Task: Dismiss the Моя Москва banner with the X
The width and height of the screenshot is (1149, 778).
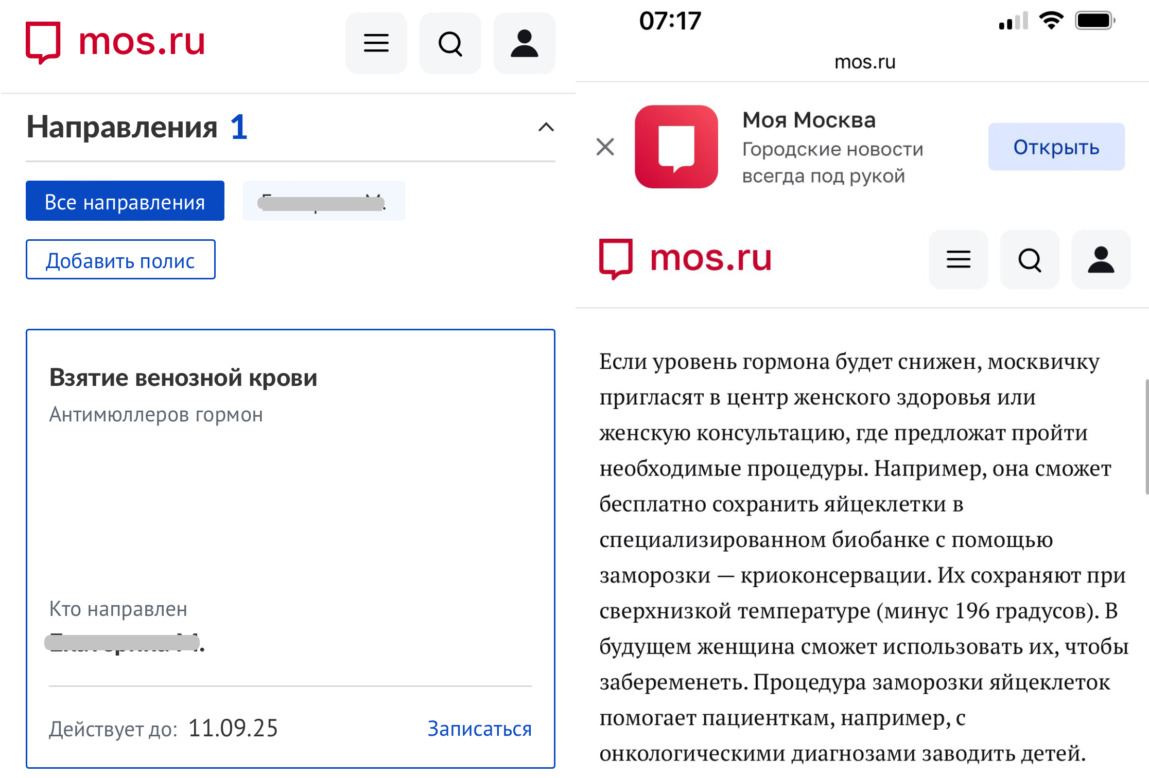Action: [x=605, y=147]
